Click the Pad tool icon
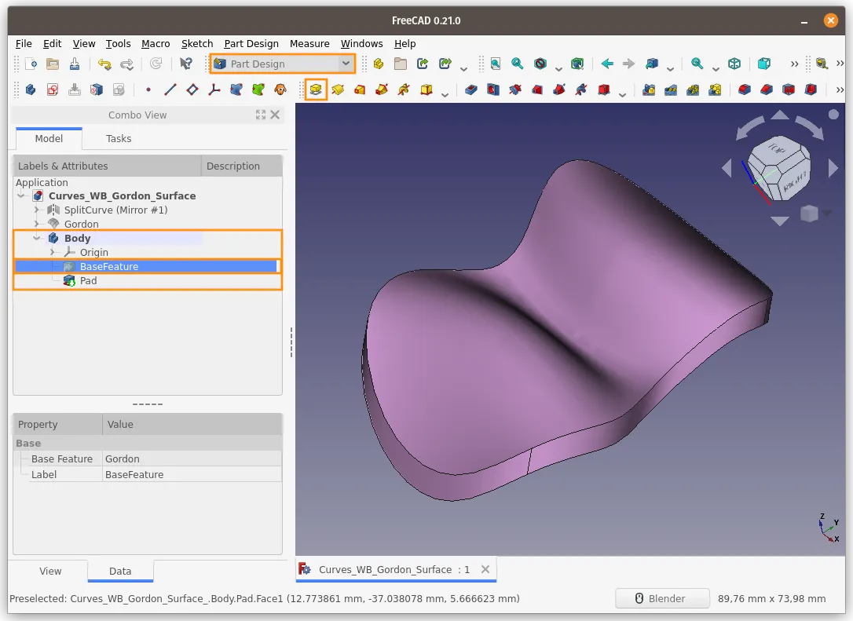 coord(316,89)
